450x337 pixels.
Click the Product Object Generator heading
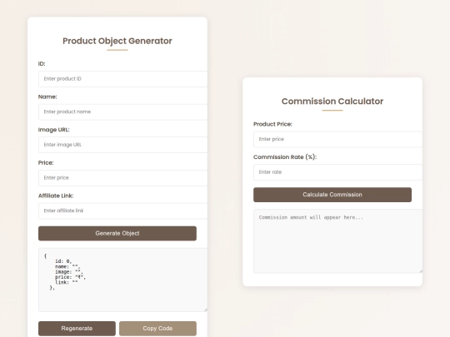tap(117, 41)
